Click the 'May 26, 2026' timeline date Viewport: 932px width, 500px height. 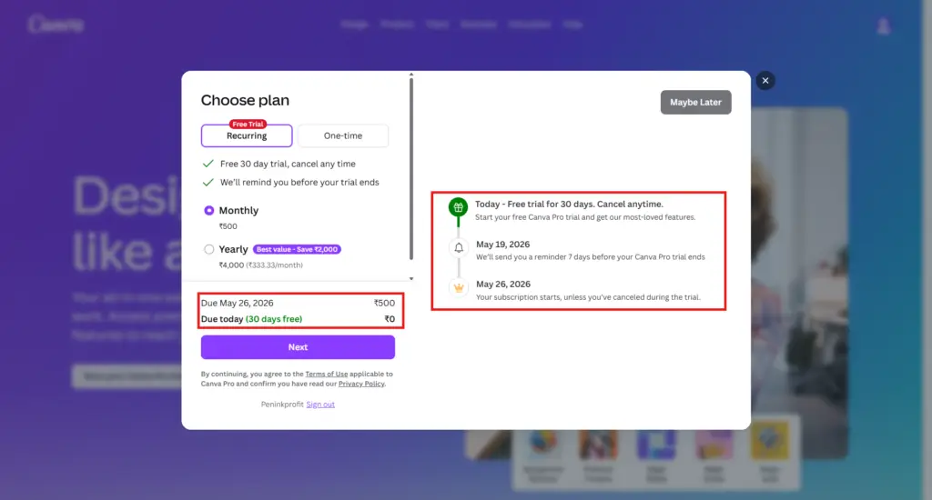(x=502, y=284)
